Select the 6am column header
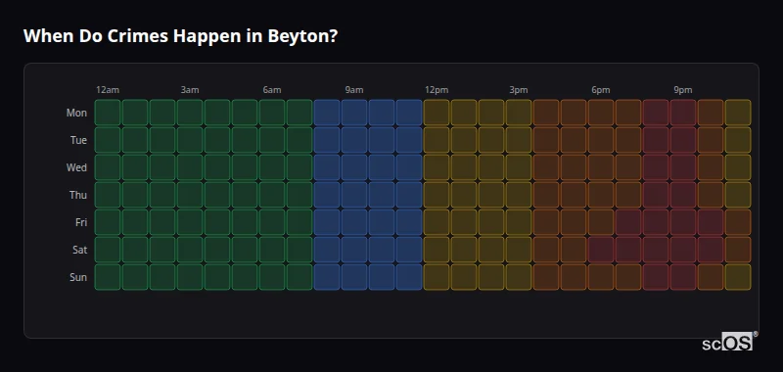783x372 pixels. point(272,90)
